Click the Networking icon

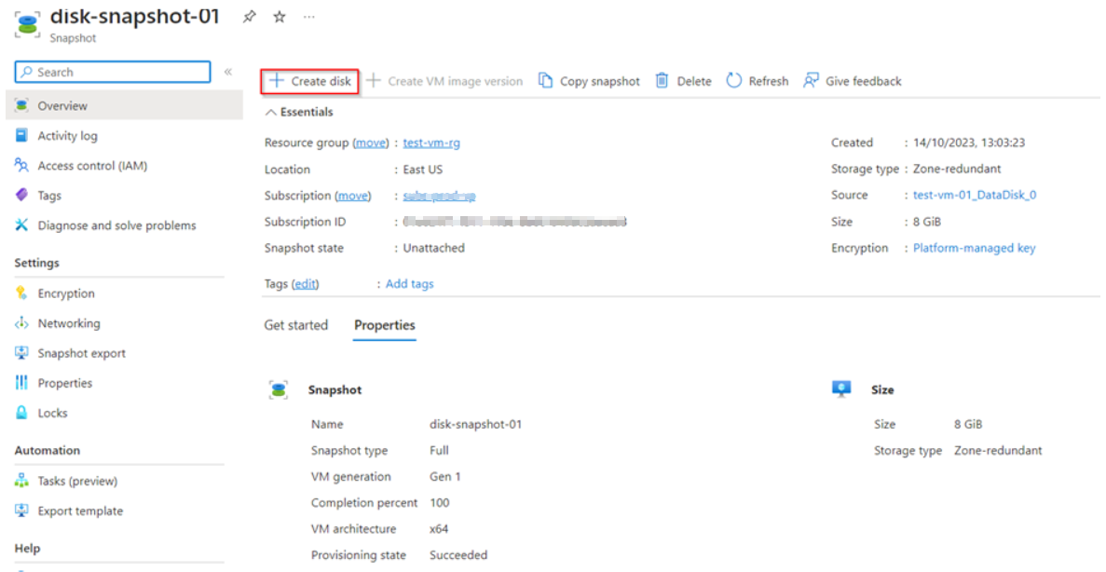click(21, 323)
